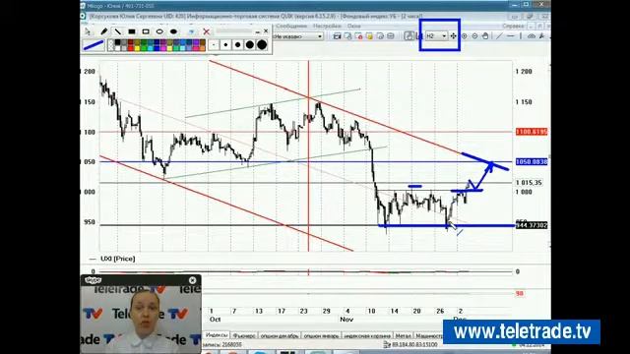630x354 pixels.
Task: Select the filled ellipse drawing tool
Action: (x=173, y=31)
